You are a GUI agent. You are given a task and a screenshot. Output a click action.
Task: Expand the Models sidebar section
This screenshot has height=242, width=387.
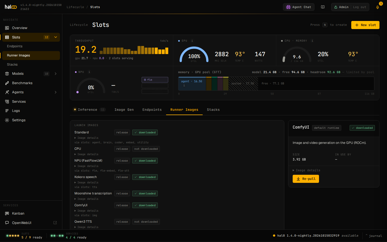(56, 74)
